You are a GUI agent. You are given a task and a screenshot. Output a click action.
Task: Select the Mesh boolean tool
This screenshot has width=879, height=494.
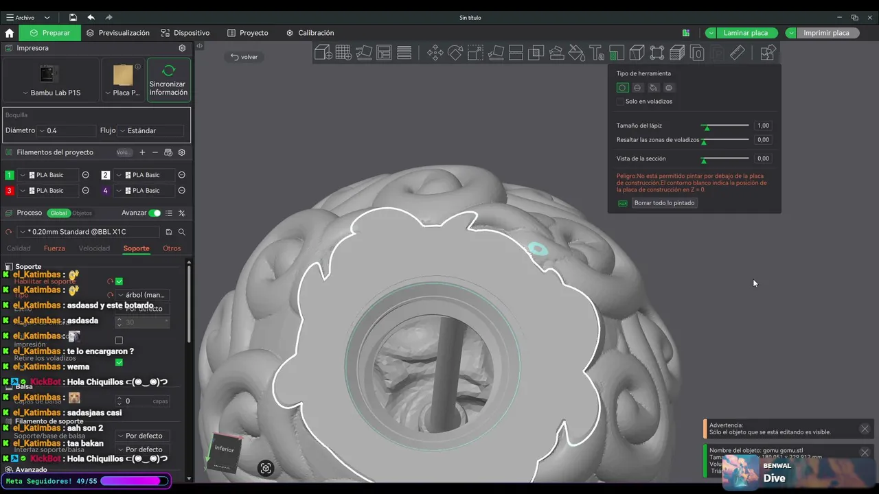pyautogui.click(x=536, y=53)
